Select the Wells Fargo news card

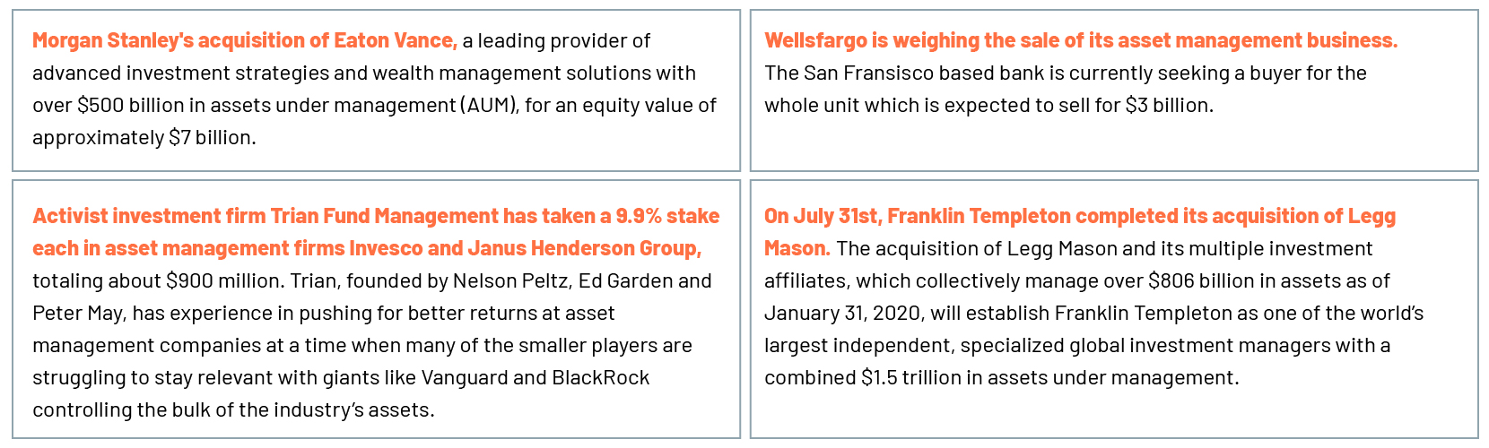tap(1114, 90)
